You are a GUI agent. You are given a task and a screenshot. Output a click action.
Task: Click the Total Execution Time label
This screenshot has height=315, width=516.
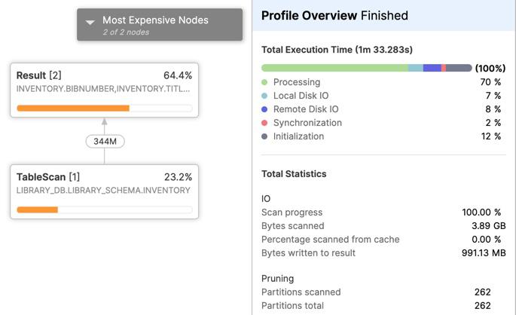coord(337,50)
